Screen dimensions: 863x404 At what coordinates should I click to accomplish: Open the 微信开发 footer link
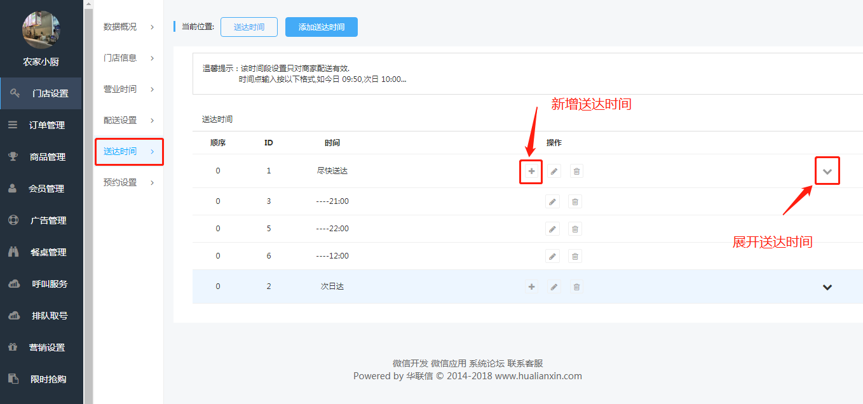411,363
